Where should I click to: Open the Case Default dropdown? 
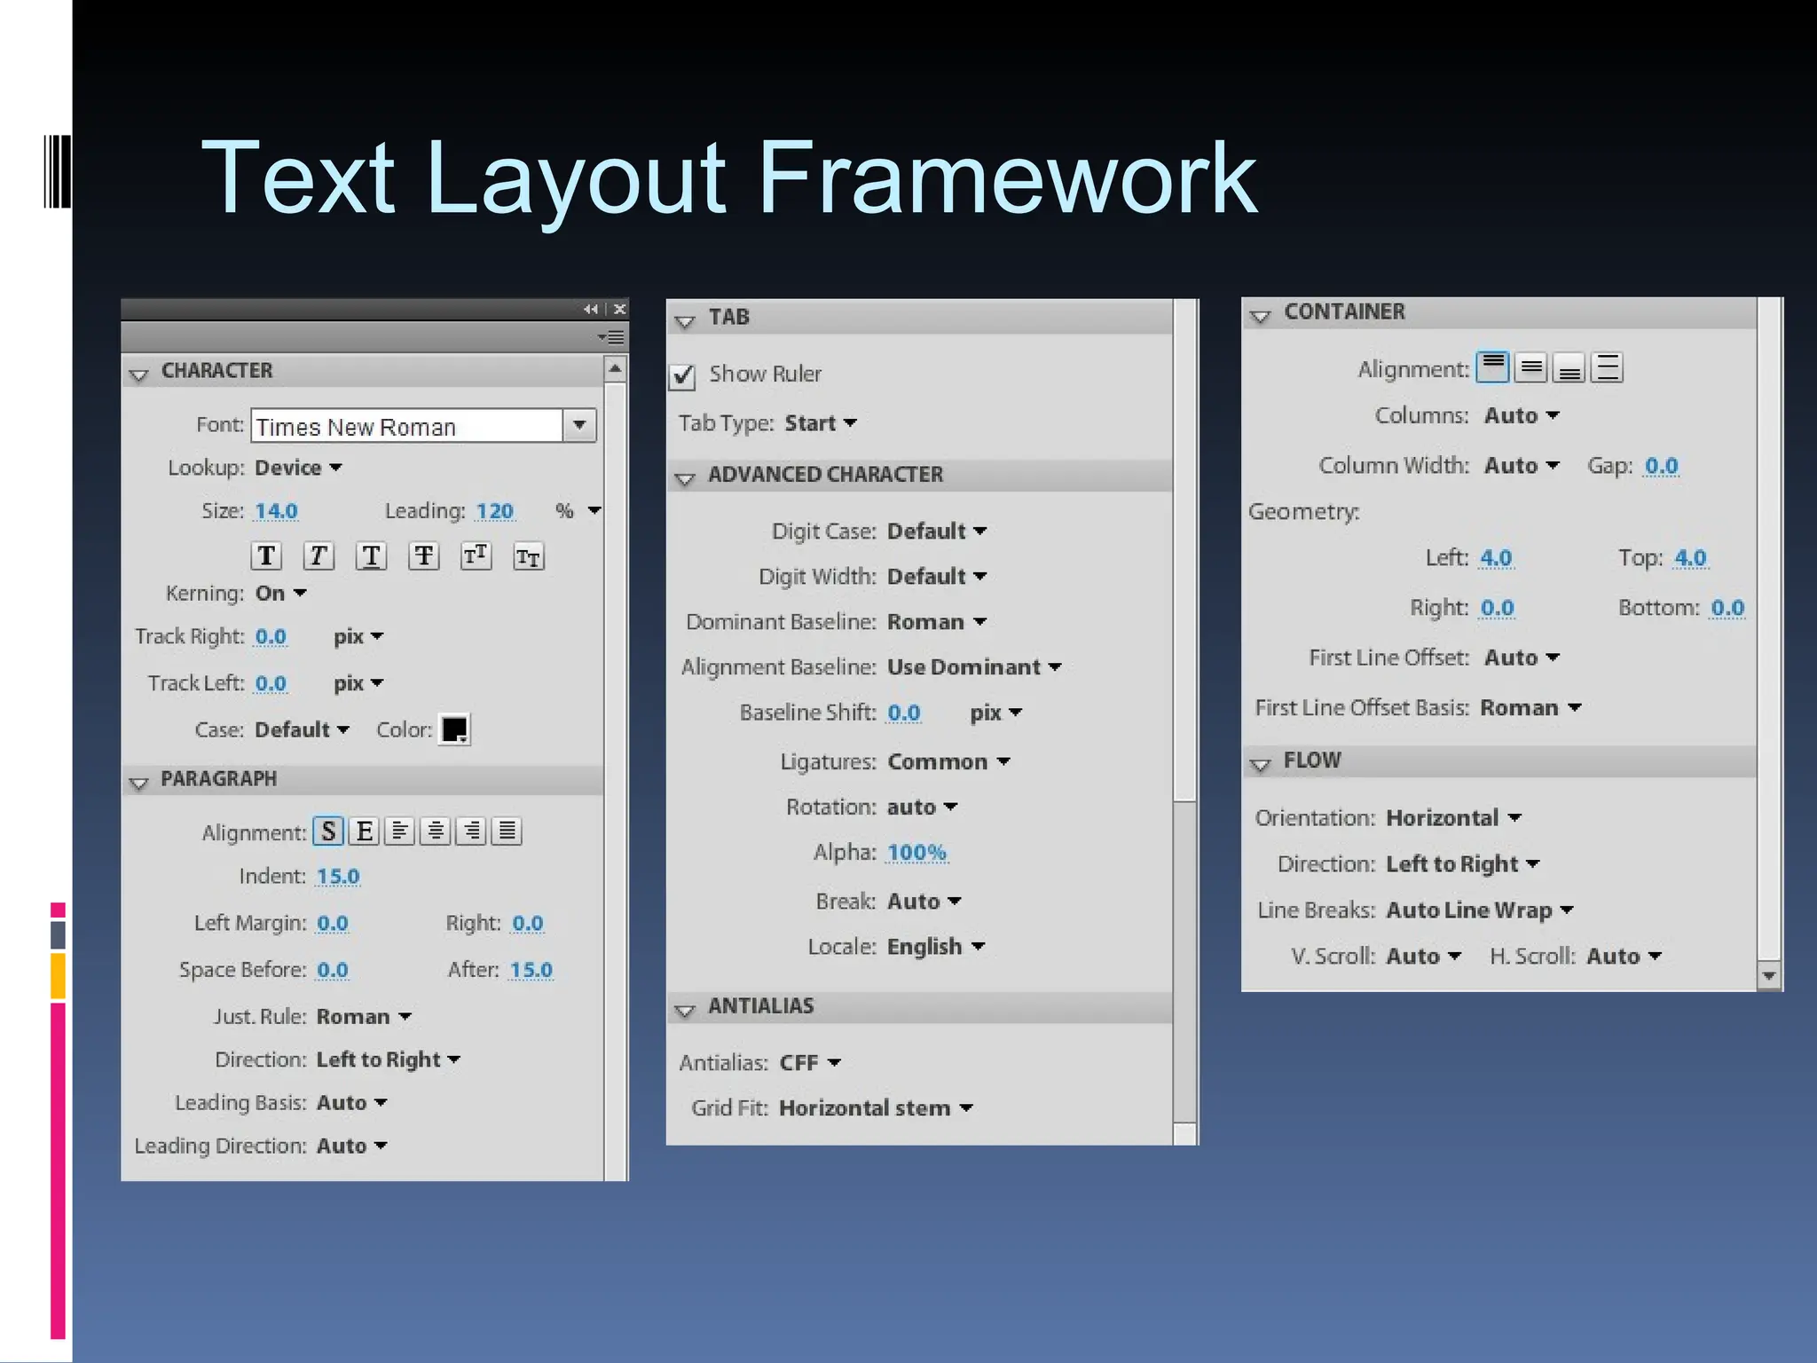tap(303, 729)
